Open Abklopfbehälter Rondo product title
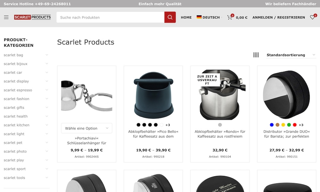 220,134
